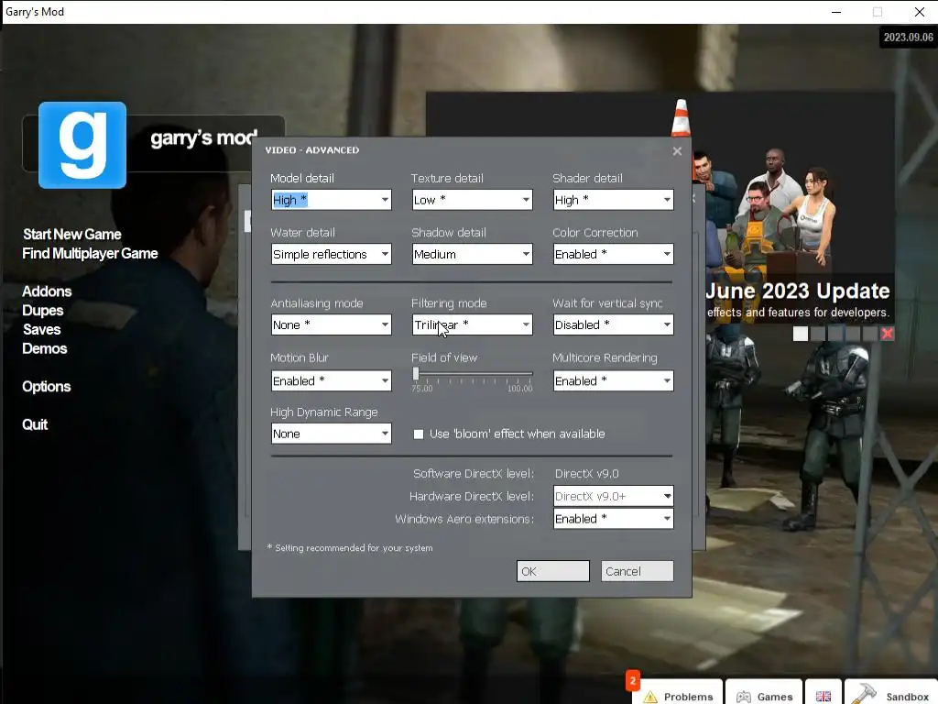Image resolution: width=938 pixels, height=704 pixels.
Task: Click the 2023.09.06 version label
Action: (908, 37)
